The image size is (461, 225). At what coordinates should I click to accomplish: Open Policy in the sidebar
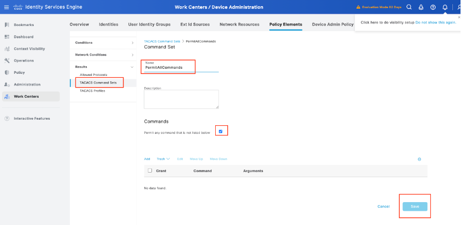tap(19, 72)
